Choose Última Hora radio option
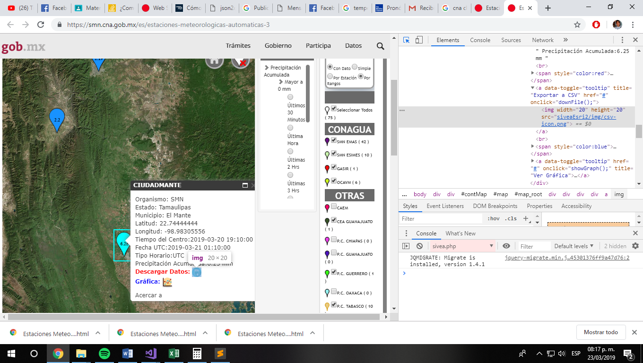 coord(290,128)
